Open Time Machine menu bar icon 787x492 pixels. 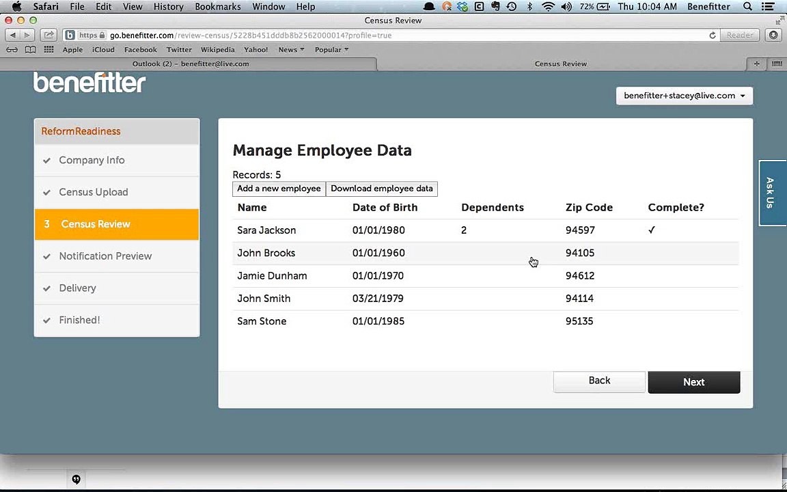click(x=512, y=7)
